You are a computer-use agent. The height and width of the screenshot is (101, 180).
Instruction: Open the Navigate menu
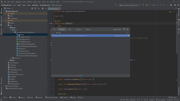pyautogui.click(x=18, y=2)
